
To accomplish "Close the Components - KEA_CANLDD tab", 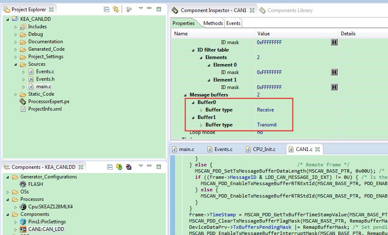I will click(x=81, y=167).
